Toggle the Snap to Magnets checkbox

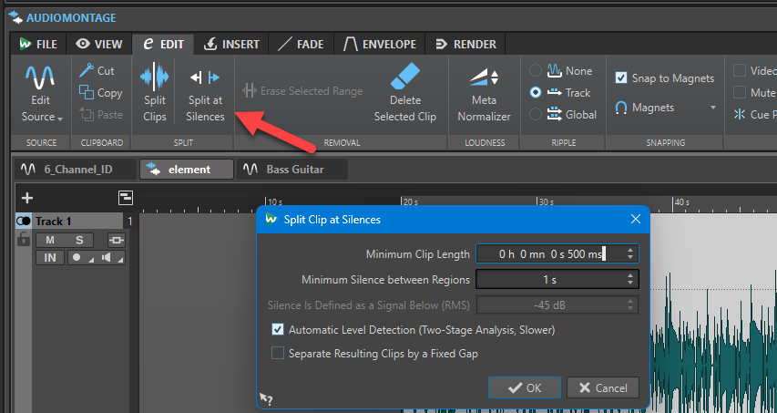pos(621,77)
